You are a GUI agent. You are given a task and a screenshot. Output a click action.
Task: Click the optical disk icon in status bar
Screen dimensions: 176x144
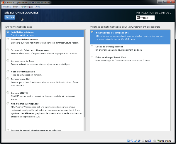tap(132, 141)
